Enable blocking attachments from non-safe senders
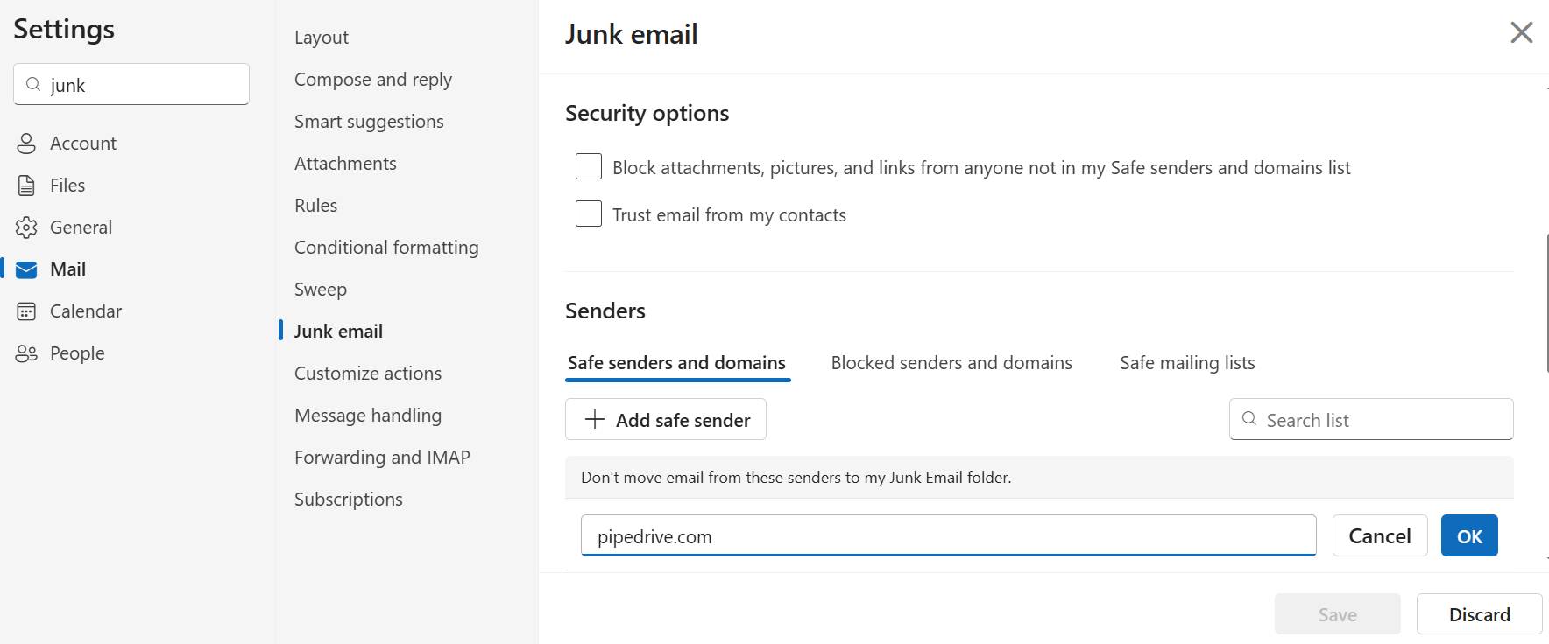1549x644 pixels. click(x=588, y=166)
